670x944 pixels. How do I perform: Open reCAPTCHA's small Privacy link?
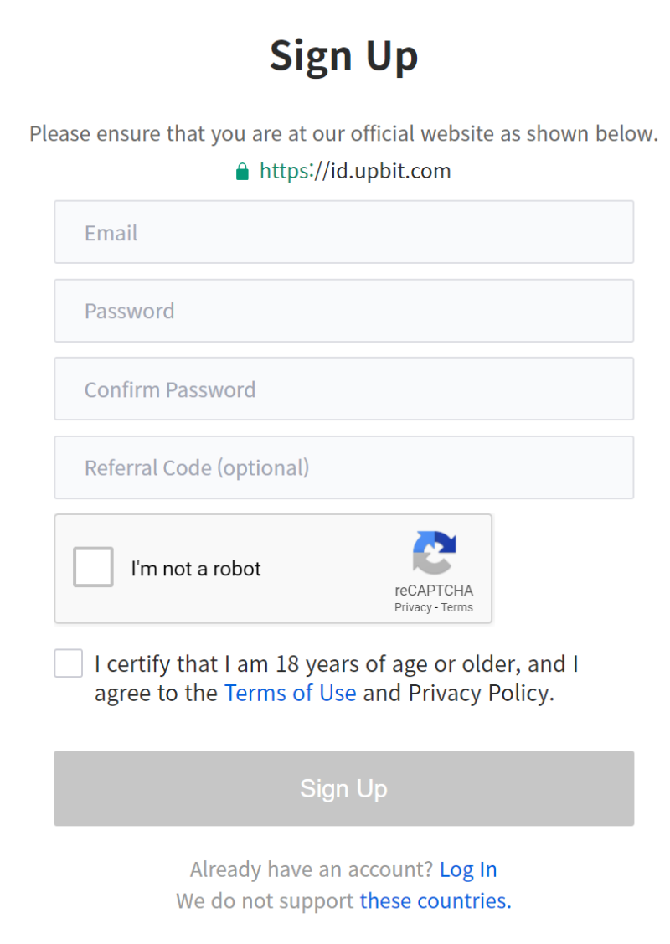point(413,607)
